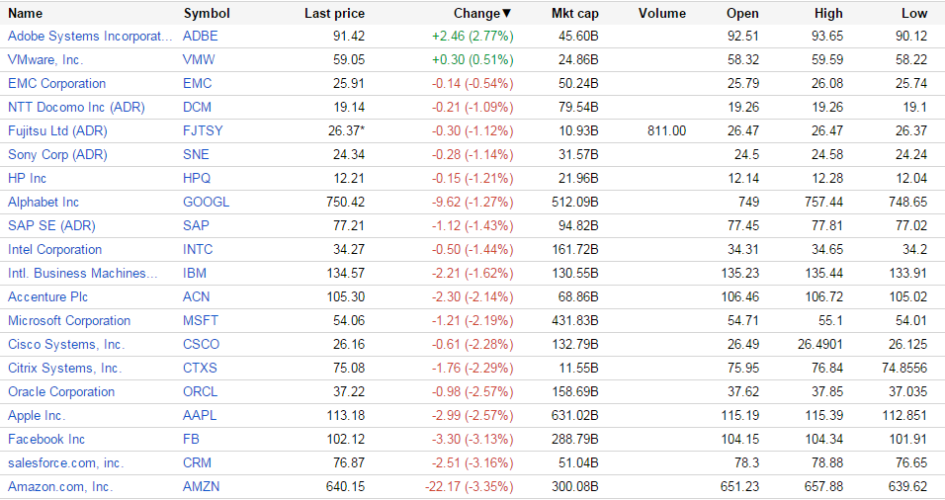Open Amazon.com, Inc. stock page
The height and width of the screenshot is (500, 945).
pyautogui.click(x=60, y=486)
